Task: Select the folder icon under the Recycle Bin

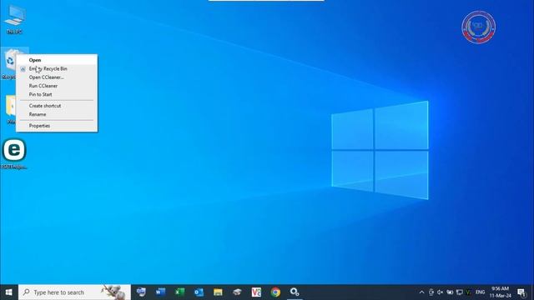Action: (x=10, y=106)
